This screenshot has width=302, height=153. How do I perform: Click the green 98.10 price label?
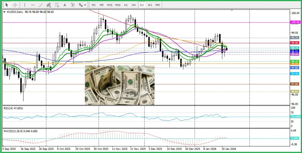(x=295, y=61)
